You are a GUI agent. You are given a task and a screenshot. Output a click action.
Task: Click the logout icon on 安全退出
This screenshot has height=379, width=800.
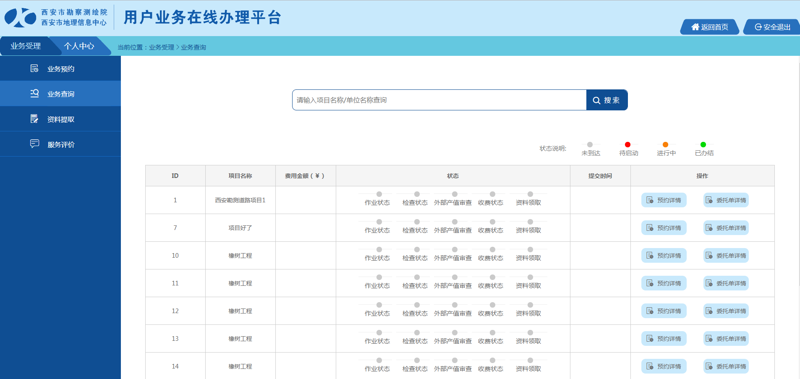(x=758, y=27)
